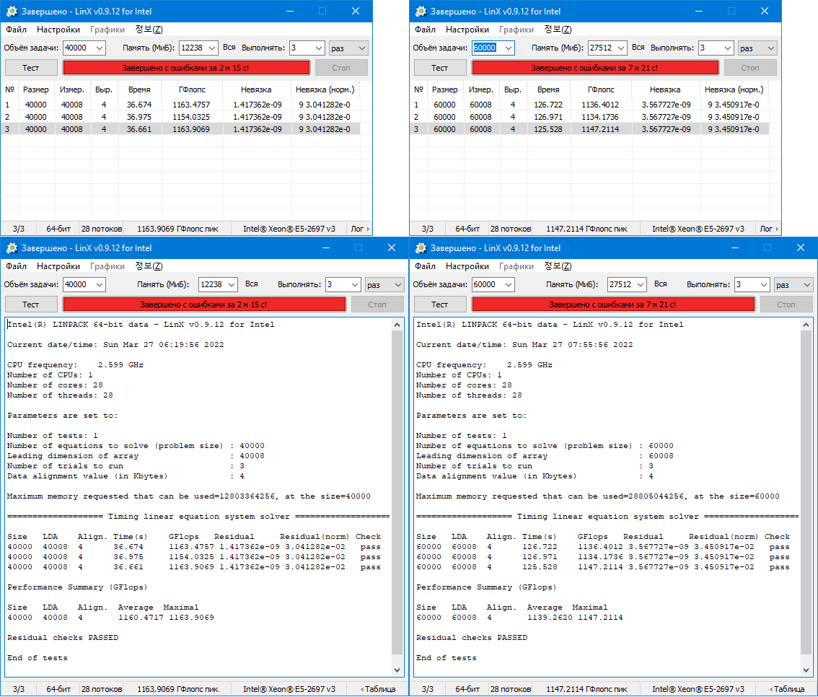Screen dimensions: 818x697
Task: Open Файл menu in bottom-right window
Action: pos(425,266)
